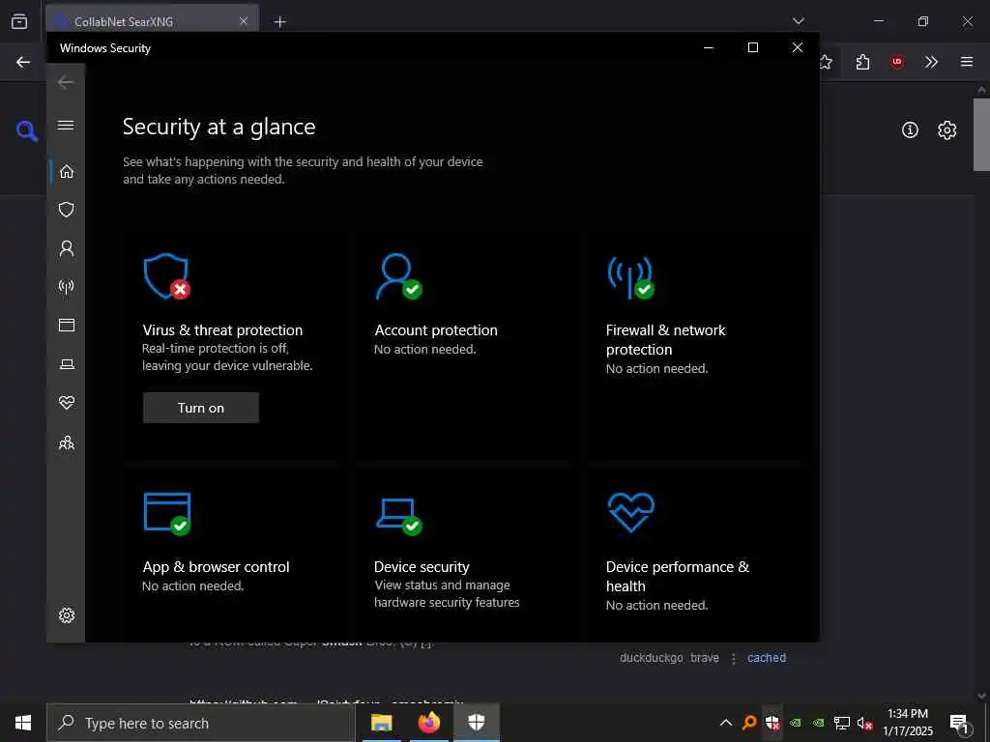
Task: Open uBlock Origin extension icon
Action: [897, 62]
